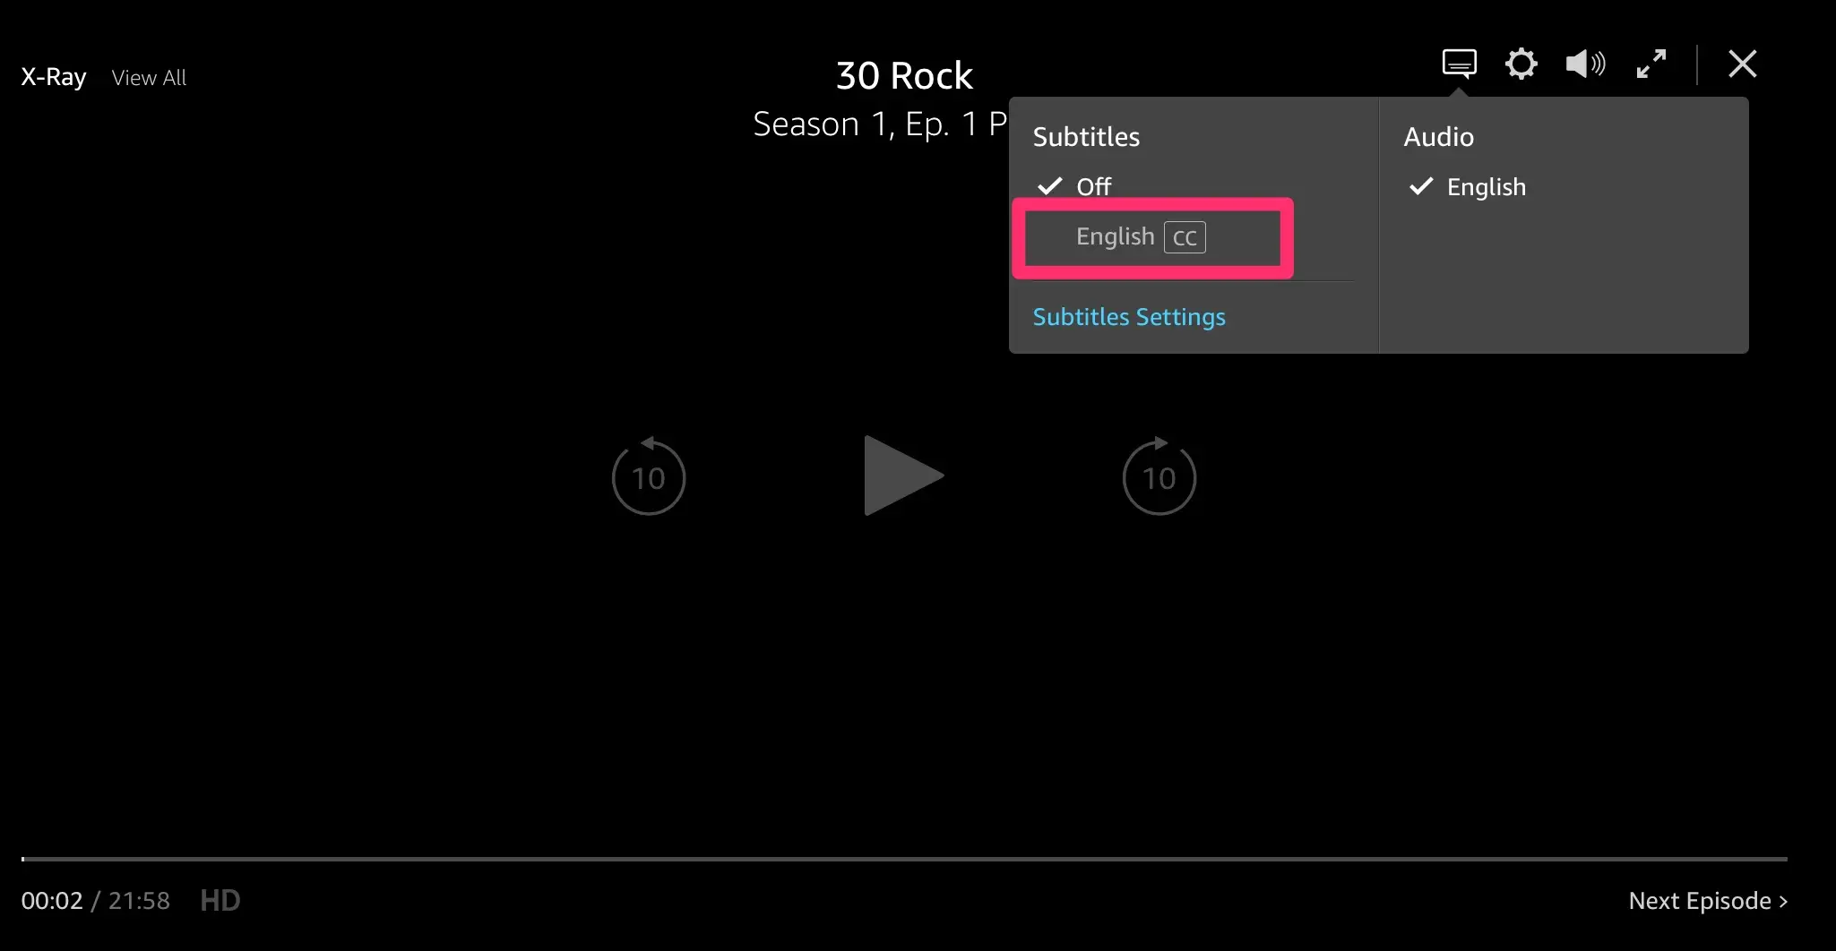Enter fullscreen with the expand arrows icon

click(1651, 64)
